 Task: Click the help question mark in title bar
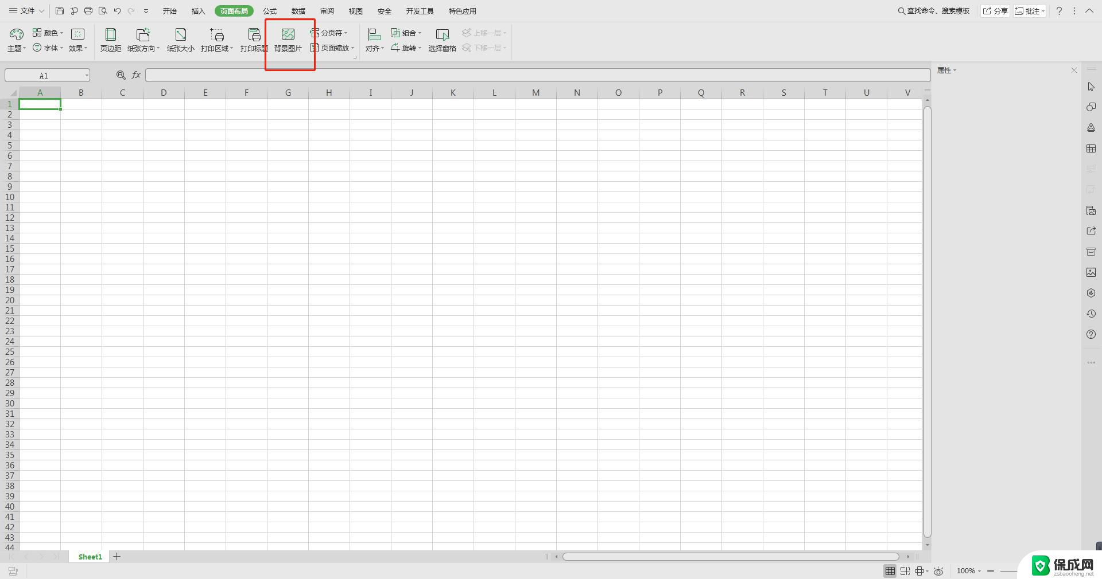tap(1059, 11)
